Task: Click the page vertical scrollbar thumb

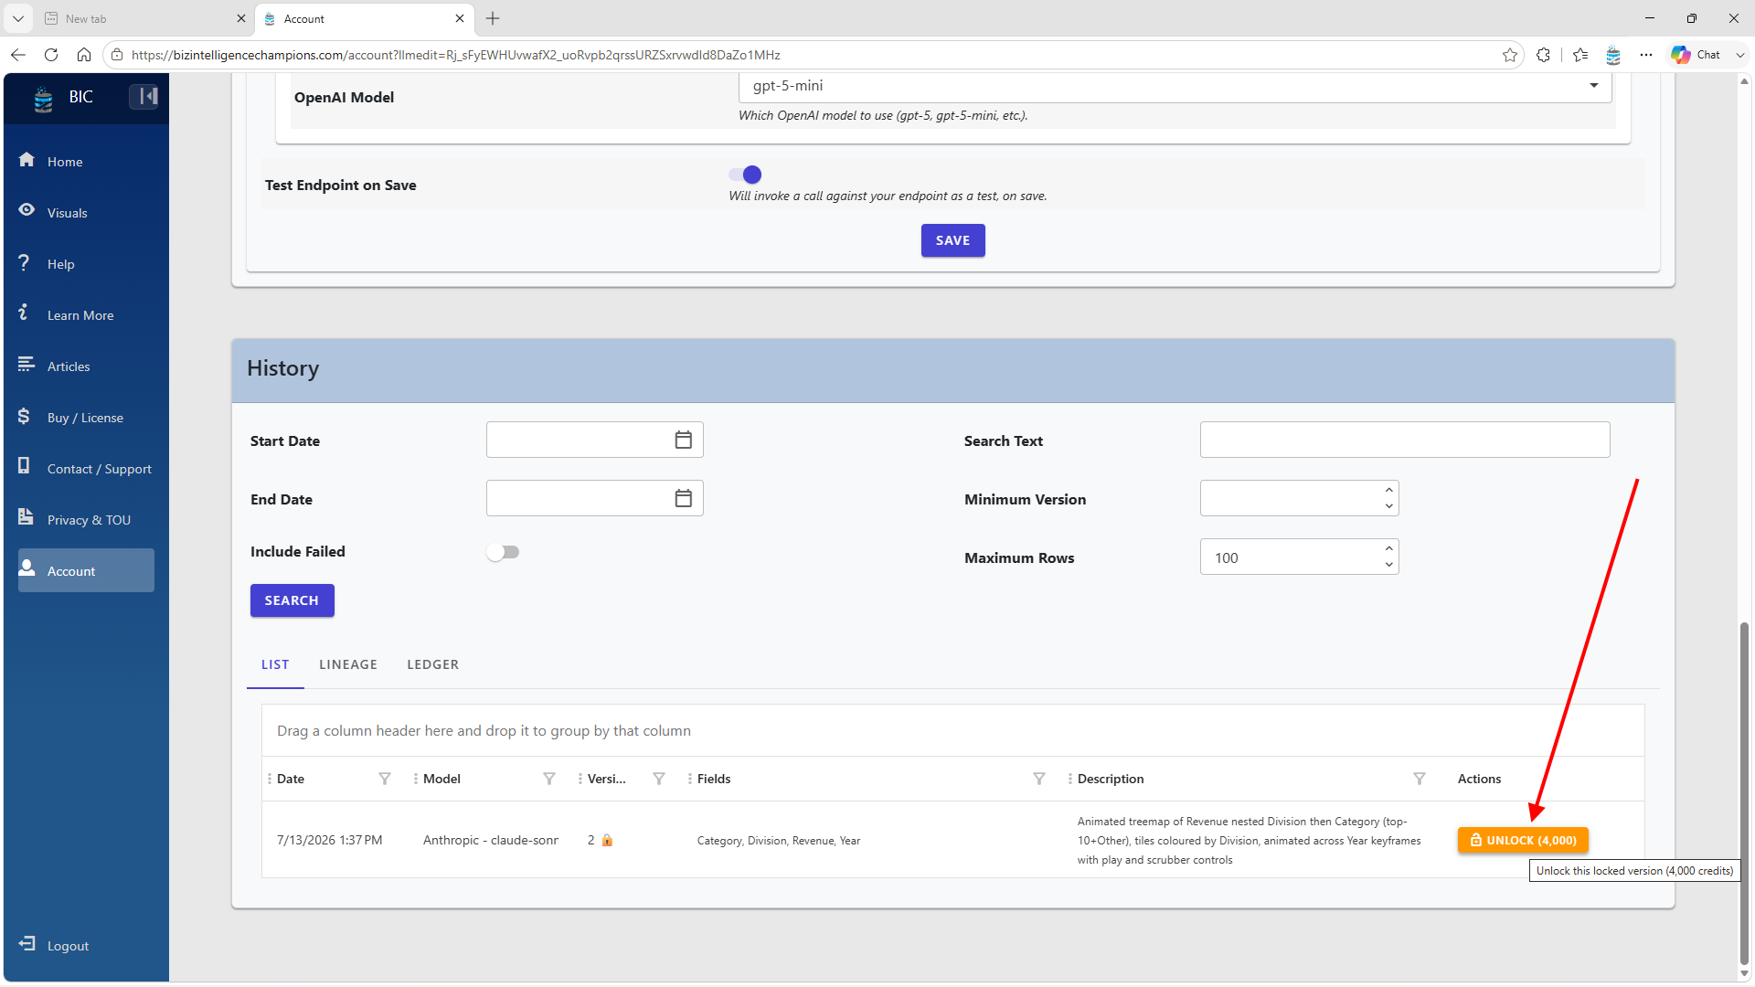Action: pos(1744,793)
